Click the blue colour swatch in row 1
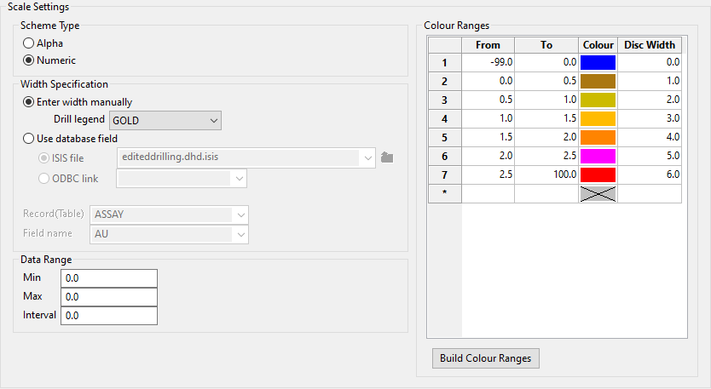Screen dimensions: 711x389 click(x=598, y=62)
